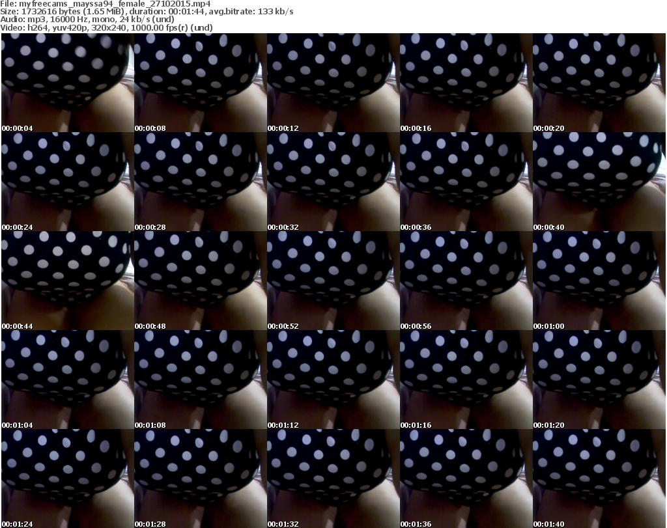Screen dimensions: 667x528
Task: Select the thumbnail stamped 00:01:00
Action: [x=599, y=281]
